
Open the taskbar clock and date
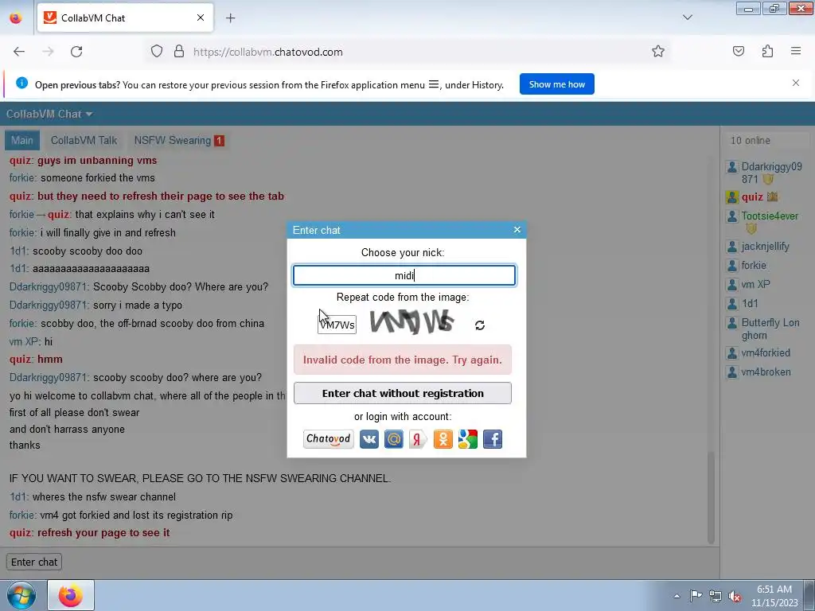click(x=774, y=596)
